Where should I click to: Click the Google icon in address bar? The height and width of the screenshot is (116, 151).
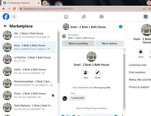[x=139, y=9]
